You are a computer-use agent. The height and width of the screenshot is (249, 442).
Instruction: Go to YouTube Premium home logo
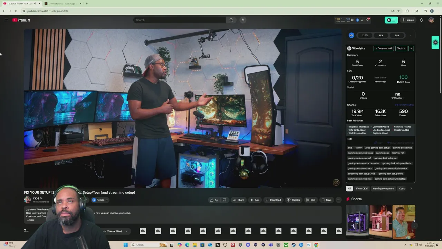pyautogui.click(x=21, y=20)
